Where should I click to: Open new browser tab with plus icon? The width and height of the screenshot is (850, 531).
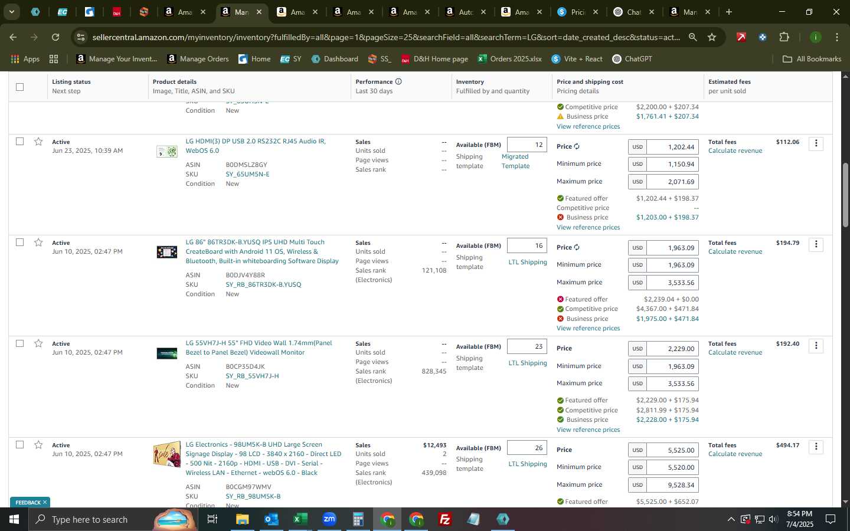pos(729,12)
